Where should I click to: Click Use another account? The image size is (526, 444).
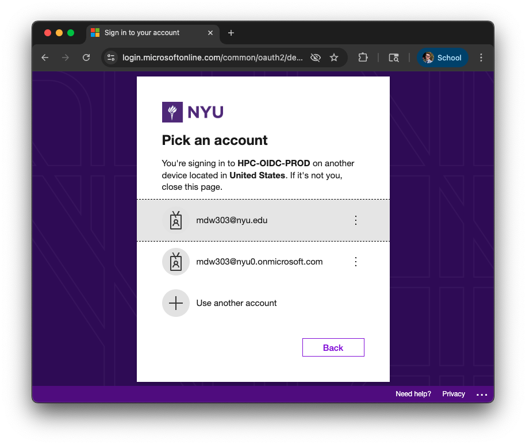236,303
